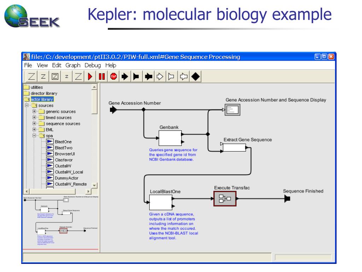Run the workflow with red play button

90,76
